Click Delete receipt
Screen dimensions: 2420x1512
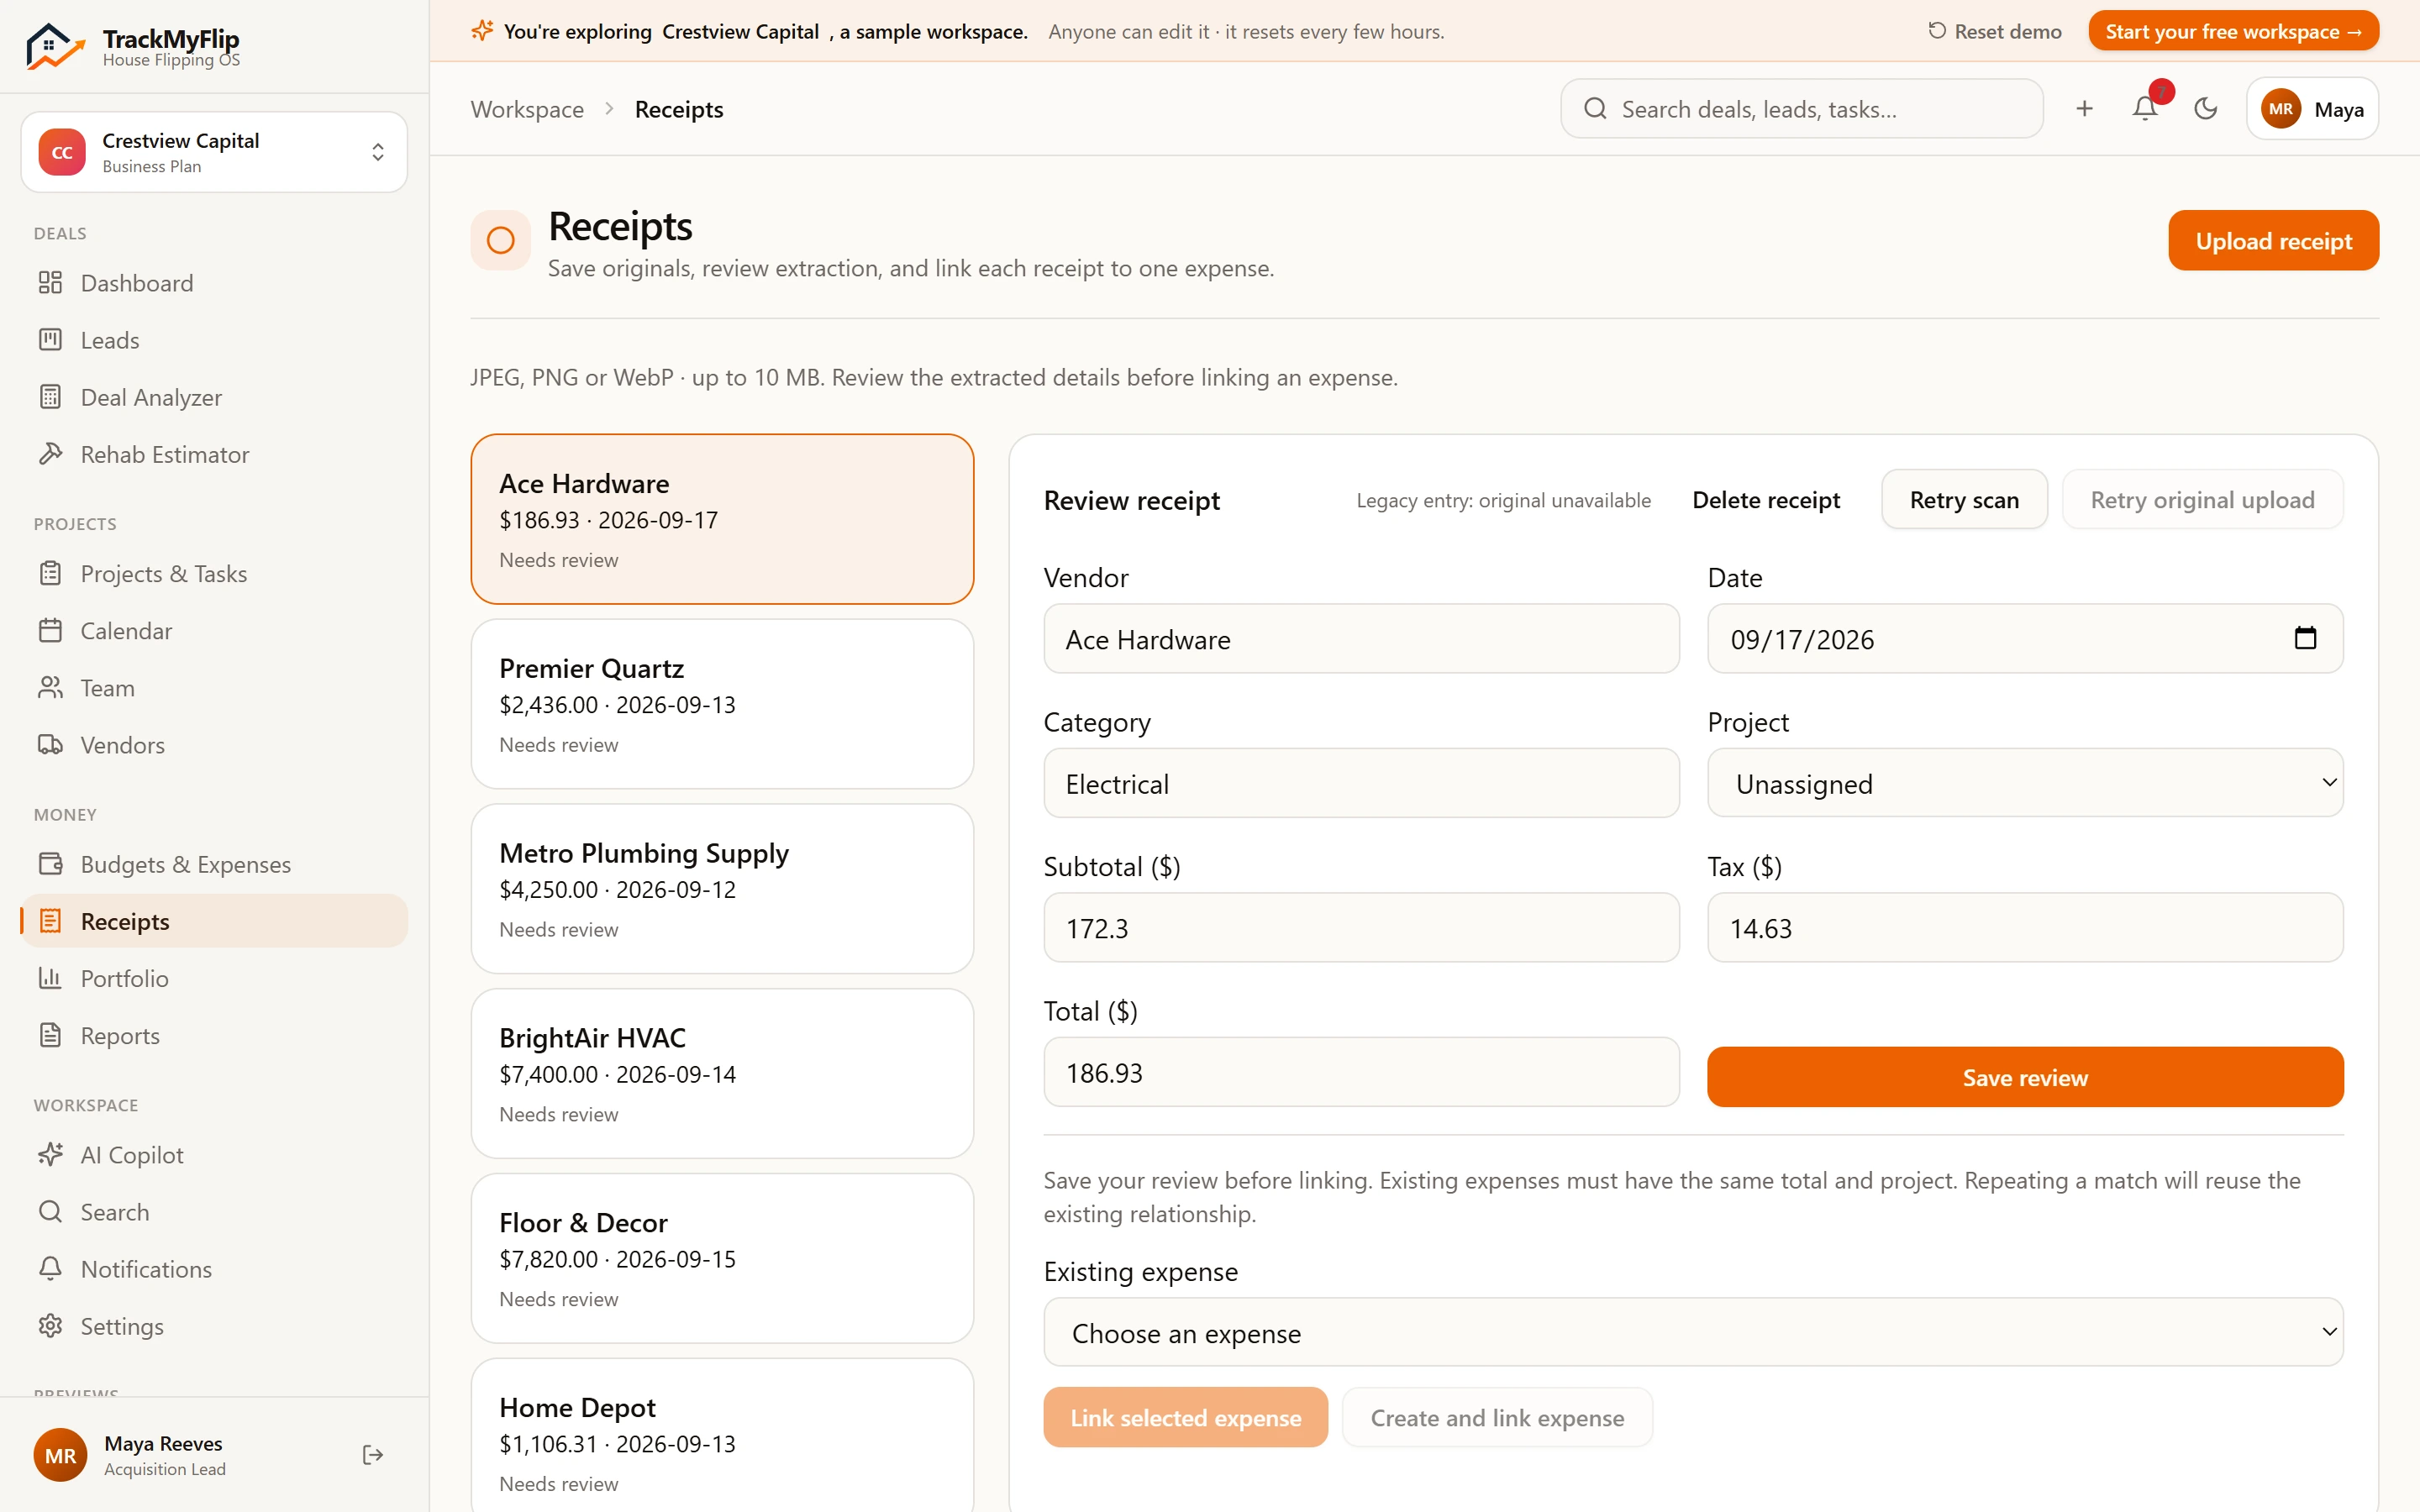1766,500
